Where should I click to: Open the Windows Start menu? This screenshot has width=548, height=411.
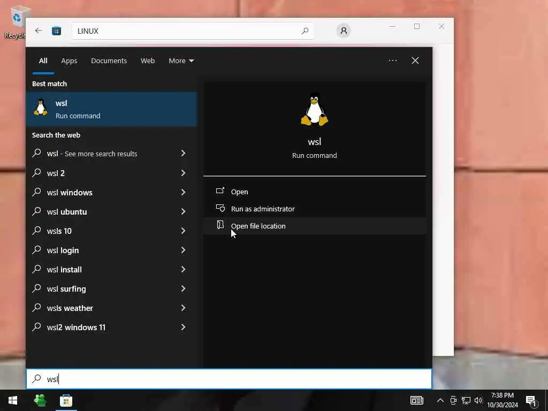[13, 400]
